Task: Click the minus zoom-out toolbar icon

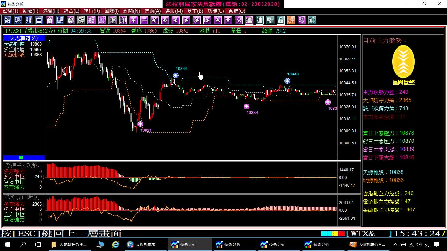Action: click(x=144, y=20)
